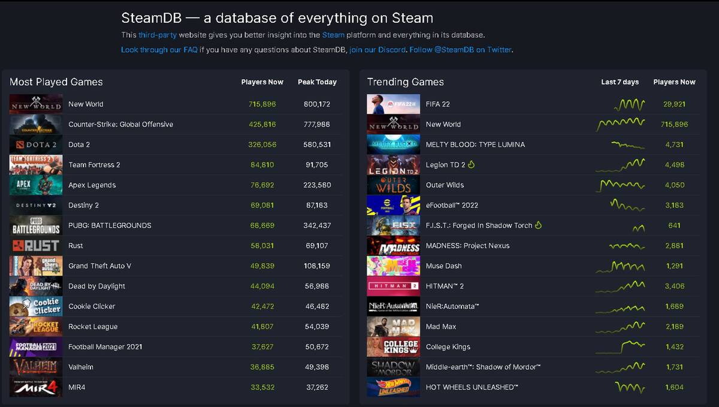
Task: Open the Apex Legends thumbnail
Action: [36, 185]
